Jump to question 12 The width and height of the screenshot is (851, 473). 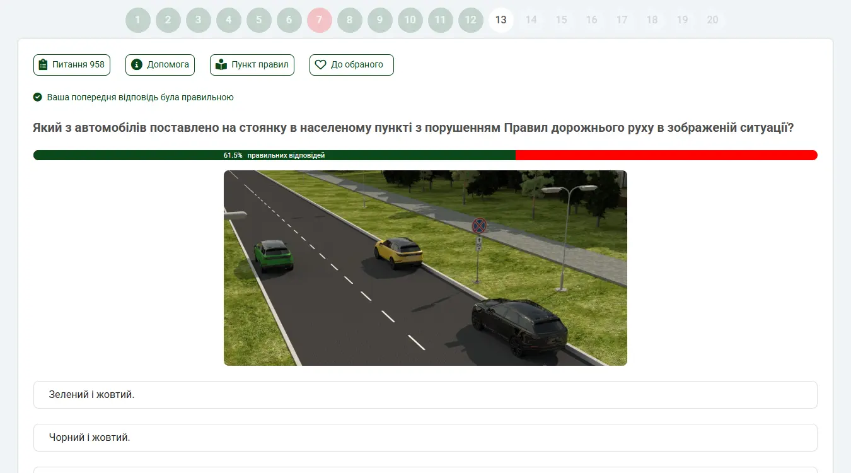(471, 20)
